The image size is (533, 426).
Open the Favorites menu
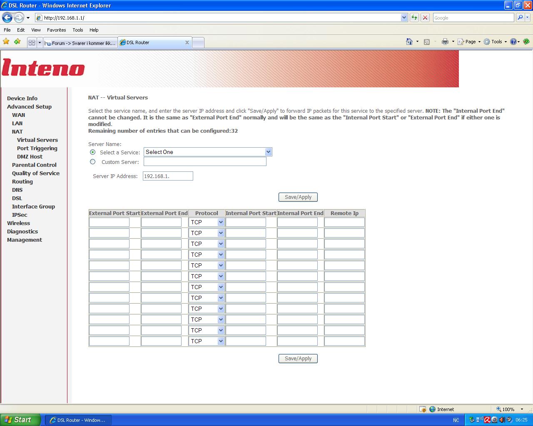(56, 30)
